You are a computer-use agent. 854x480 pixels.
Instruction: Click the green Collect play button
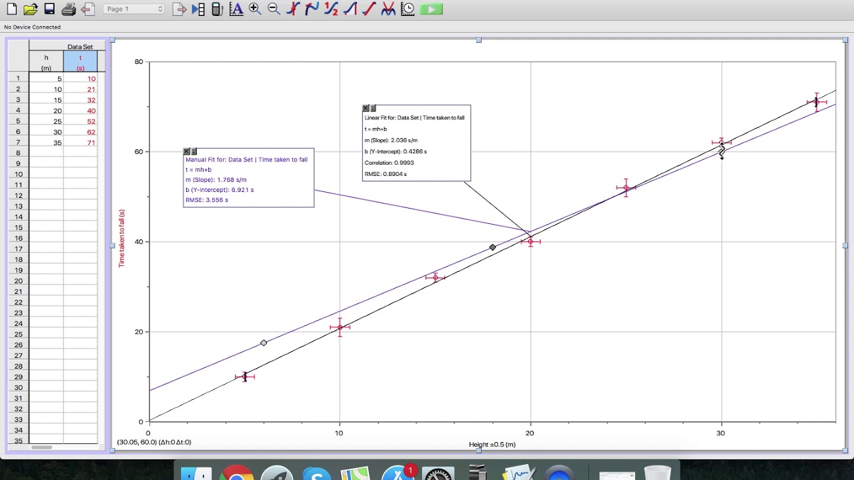pyautogui.click(x=432, y=9)
